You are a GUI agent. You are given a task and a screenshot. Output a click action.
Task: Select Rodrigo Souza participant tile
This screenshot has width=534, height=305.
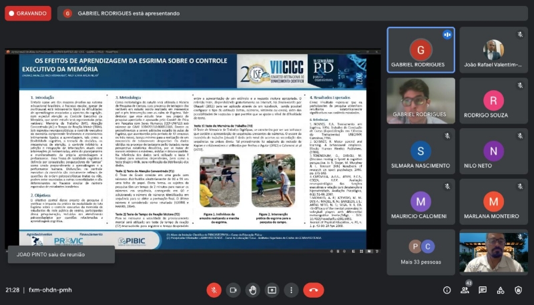pyautogui.click(x=493, y=101)
